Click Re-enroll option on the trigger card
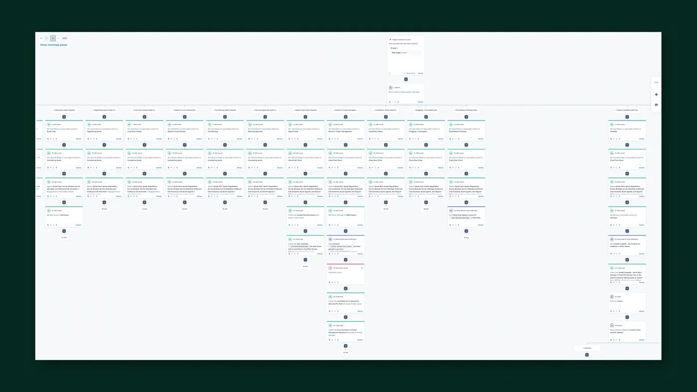Image resolution: width=697 pixels, height=392 pixels. pos(410,73)
